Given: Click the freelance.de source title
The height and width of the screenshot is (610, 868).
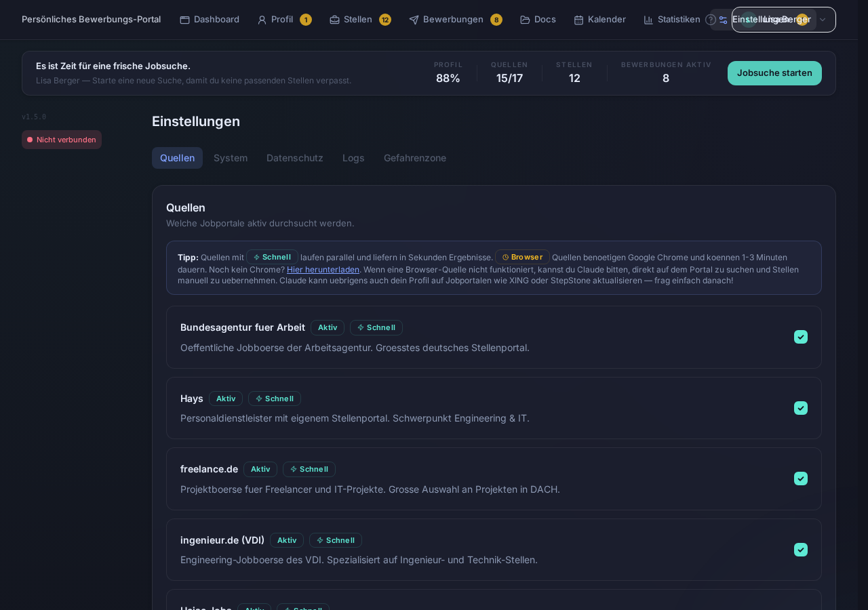Looking at the screenshot, I should (x=209, y=469).
